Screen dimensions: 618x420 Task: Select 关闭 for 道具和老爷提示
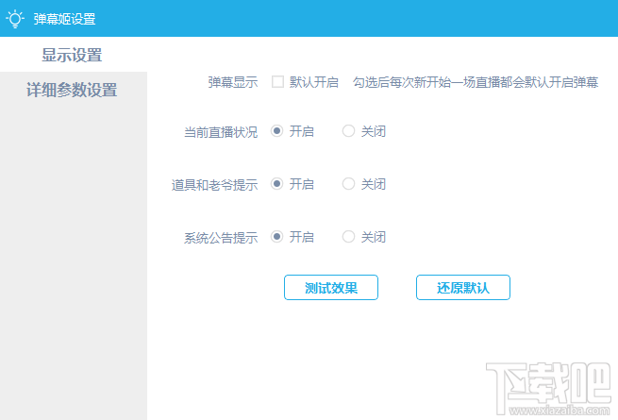pos(348,184)
